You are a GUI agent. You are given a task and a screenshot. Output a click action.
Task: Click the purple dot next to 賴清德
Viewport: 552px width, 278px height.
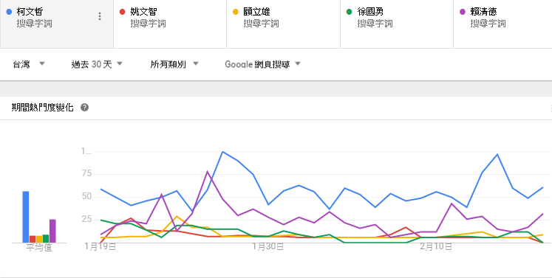pyautogui.click(x=463, y=12)
